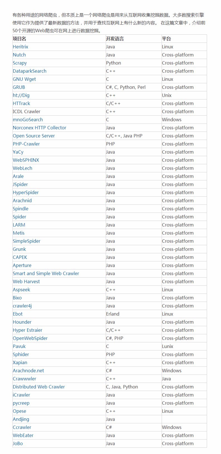Click the ht://Dig link
The image size is (221, 454).
(x=21, y=95)
